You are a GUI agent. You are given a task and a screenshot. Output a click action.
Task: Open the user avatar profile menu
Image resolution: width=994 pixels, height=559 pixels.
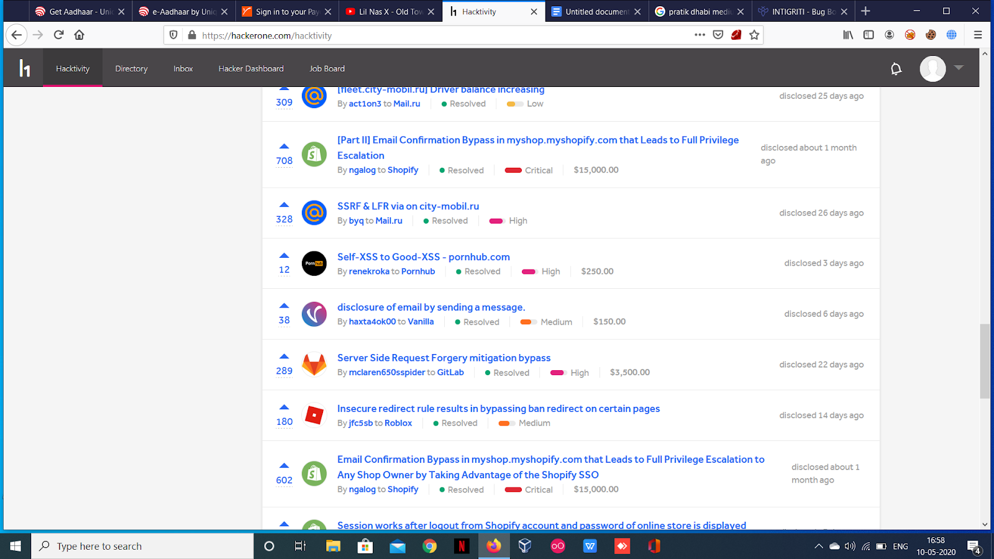tap(932, 68)
